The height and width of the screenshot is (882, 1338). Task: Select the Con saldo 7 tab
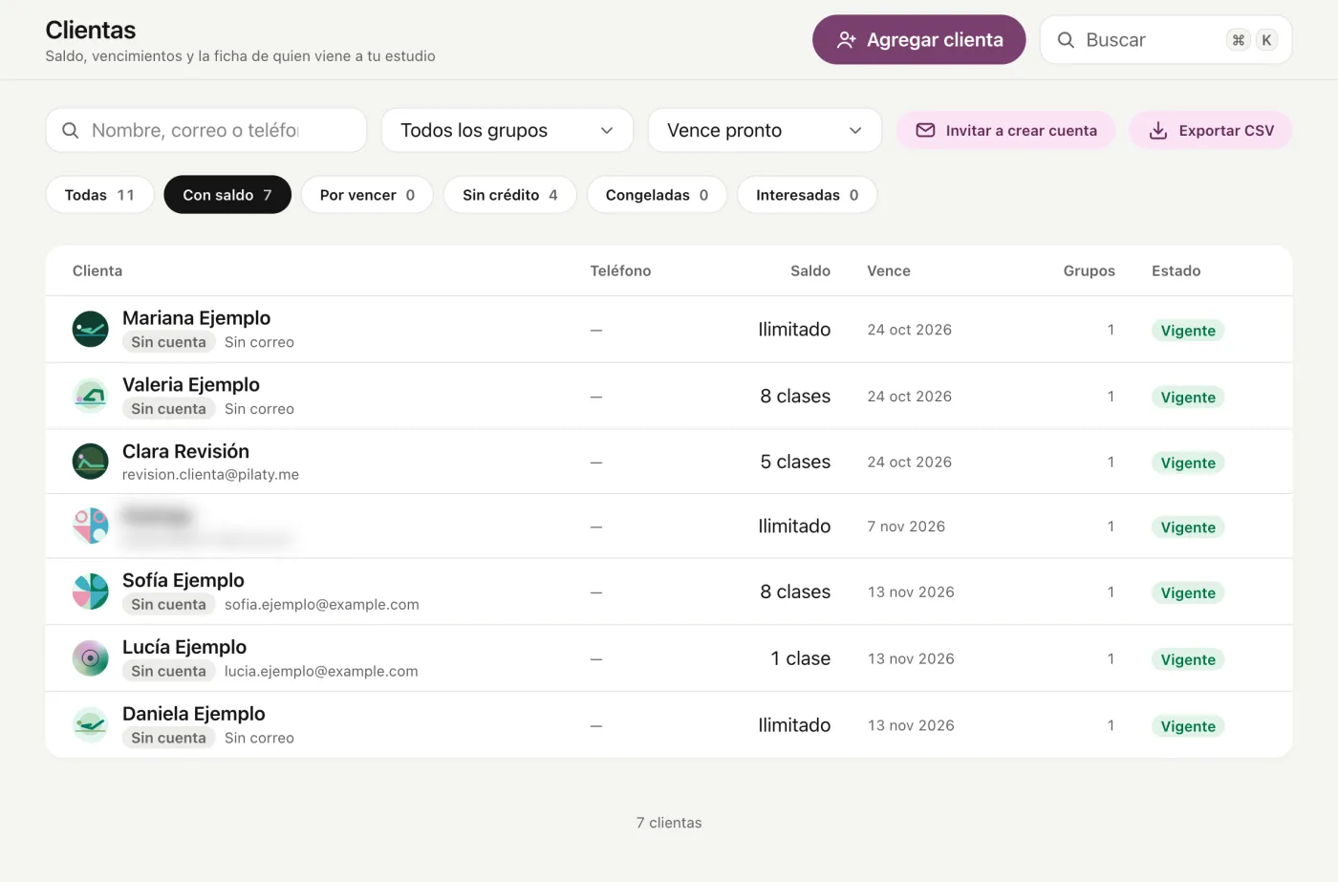[227, 195]
